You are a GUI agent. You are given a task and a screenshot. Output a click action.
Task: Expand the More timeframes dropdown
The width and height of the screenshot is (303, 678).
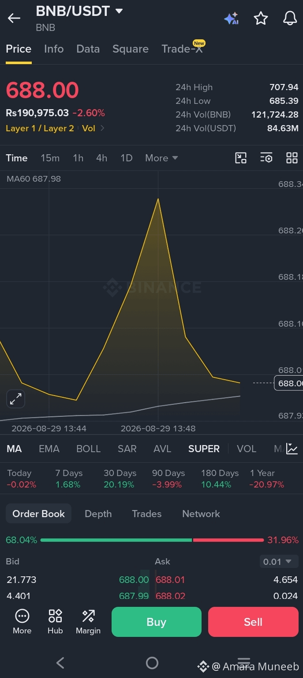coord(161,158)
